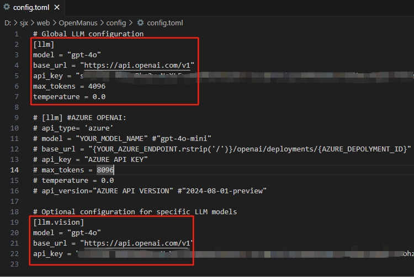Open the config.toml breadcrumb item
The height and width of the screenshot is (277, 414).
[x=164, y=23]
